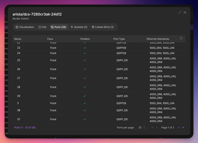
Task: Click QSFP28 port type in row 3
Action: 121,103
